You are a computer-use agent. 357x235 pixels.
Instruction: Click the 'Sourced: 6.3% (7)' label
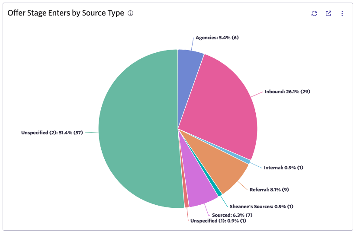pyautogui.click(x=232, y=215)
